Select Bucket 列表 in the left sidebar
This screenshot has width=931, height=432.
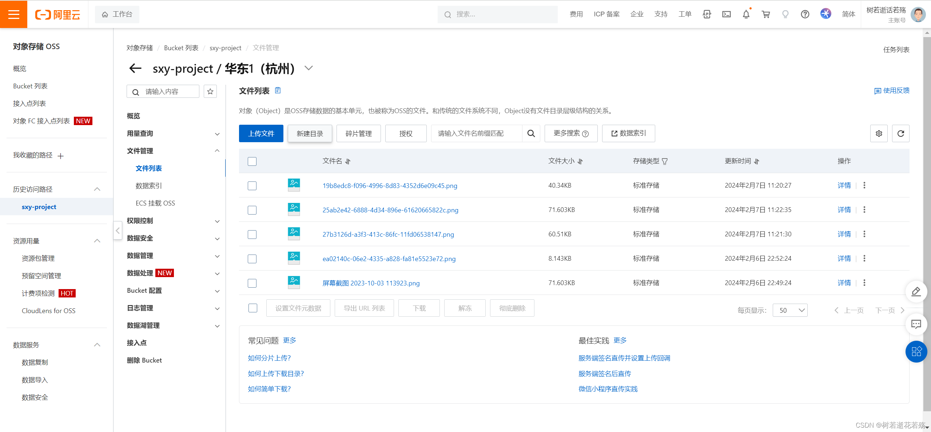(30, 86)
